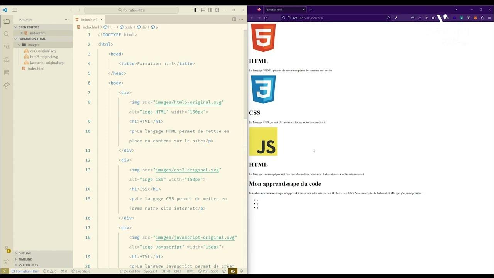
Task: Close the Formation html tab in Firefox
Action: (x=304, y=10)
